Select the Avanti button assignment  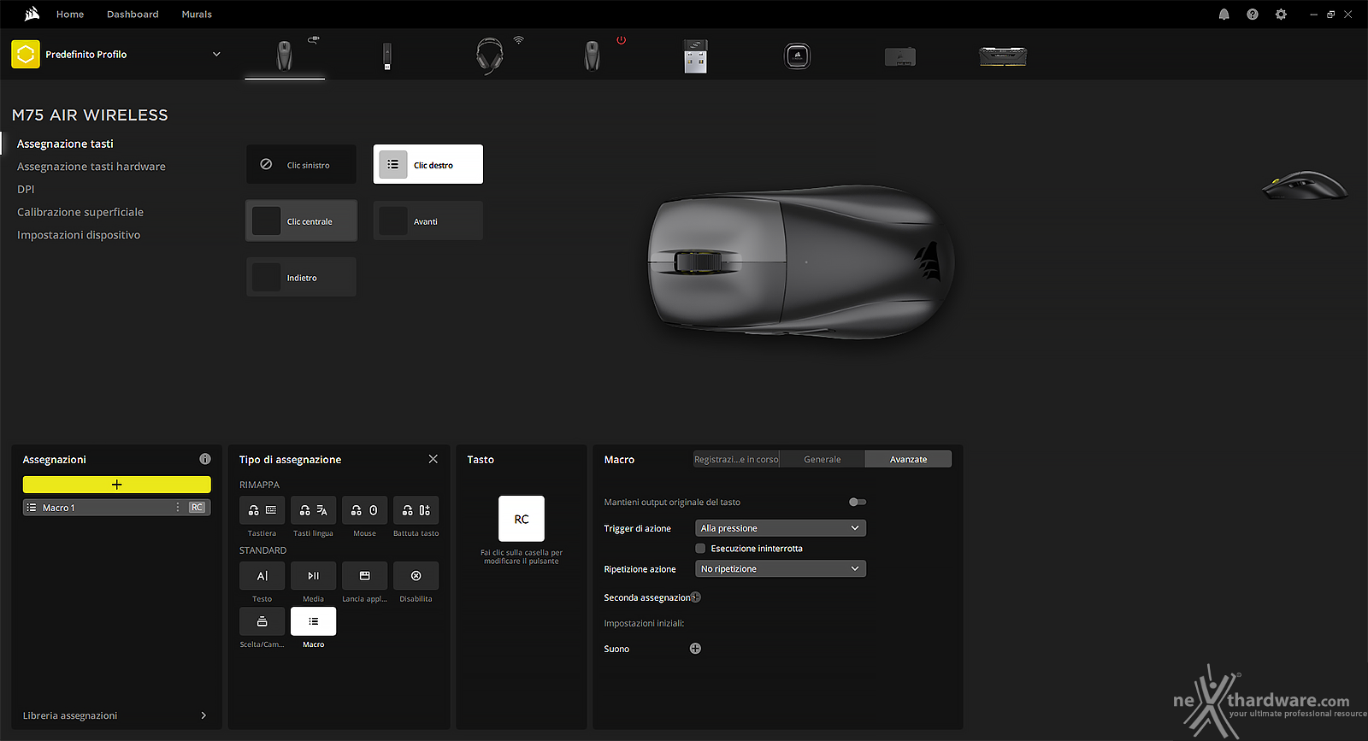(428, 221)
